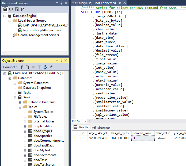This screenshot has width=186, height=166.
Task: Collapse the Tables folder
Action: click(20, 107)
